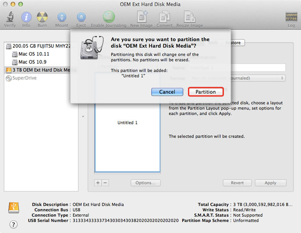Click the Resize Image toolbar icon
The height and width of the screenshot is (233, 301).
190,17
